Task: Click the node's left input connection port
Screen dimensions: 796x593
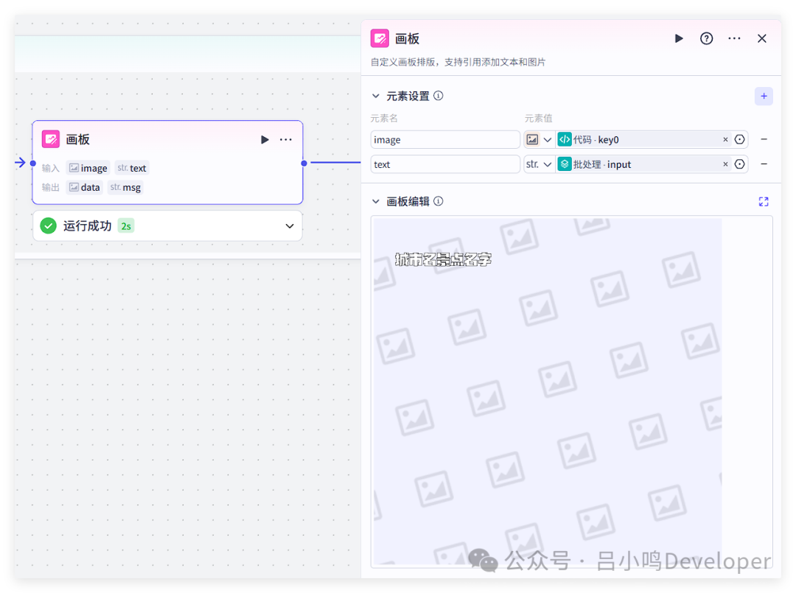Action: click(33, 164)
